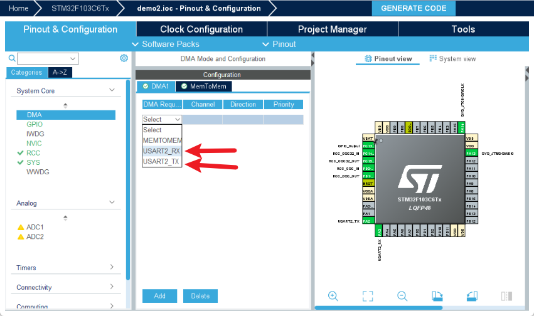Go to Home breadcrumb

point(18,8)
